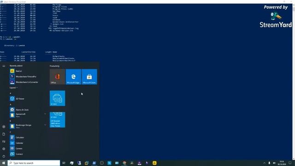Open the HP Smart printer tile

(x=57, y=98)
